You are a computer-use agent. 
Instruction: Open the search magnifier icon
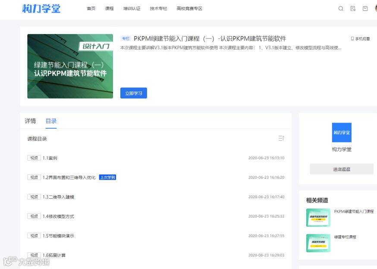pos(341,9)
